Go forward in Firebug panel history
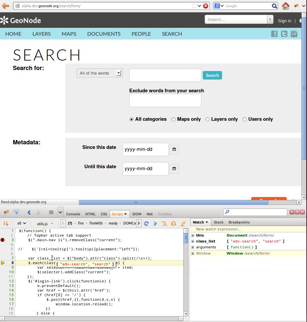The width and height of the screenshot is (307, 322). click(x=38, y=213)
